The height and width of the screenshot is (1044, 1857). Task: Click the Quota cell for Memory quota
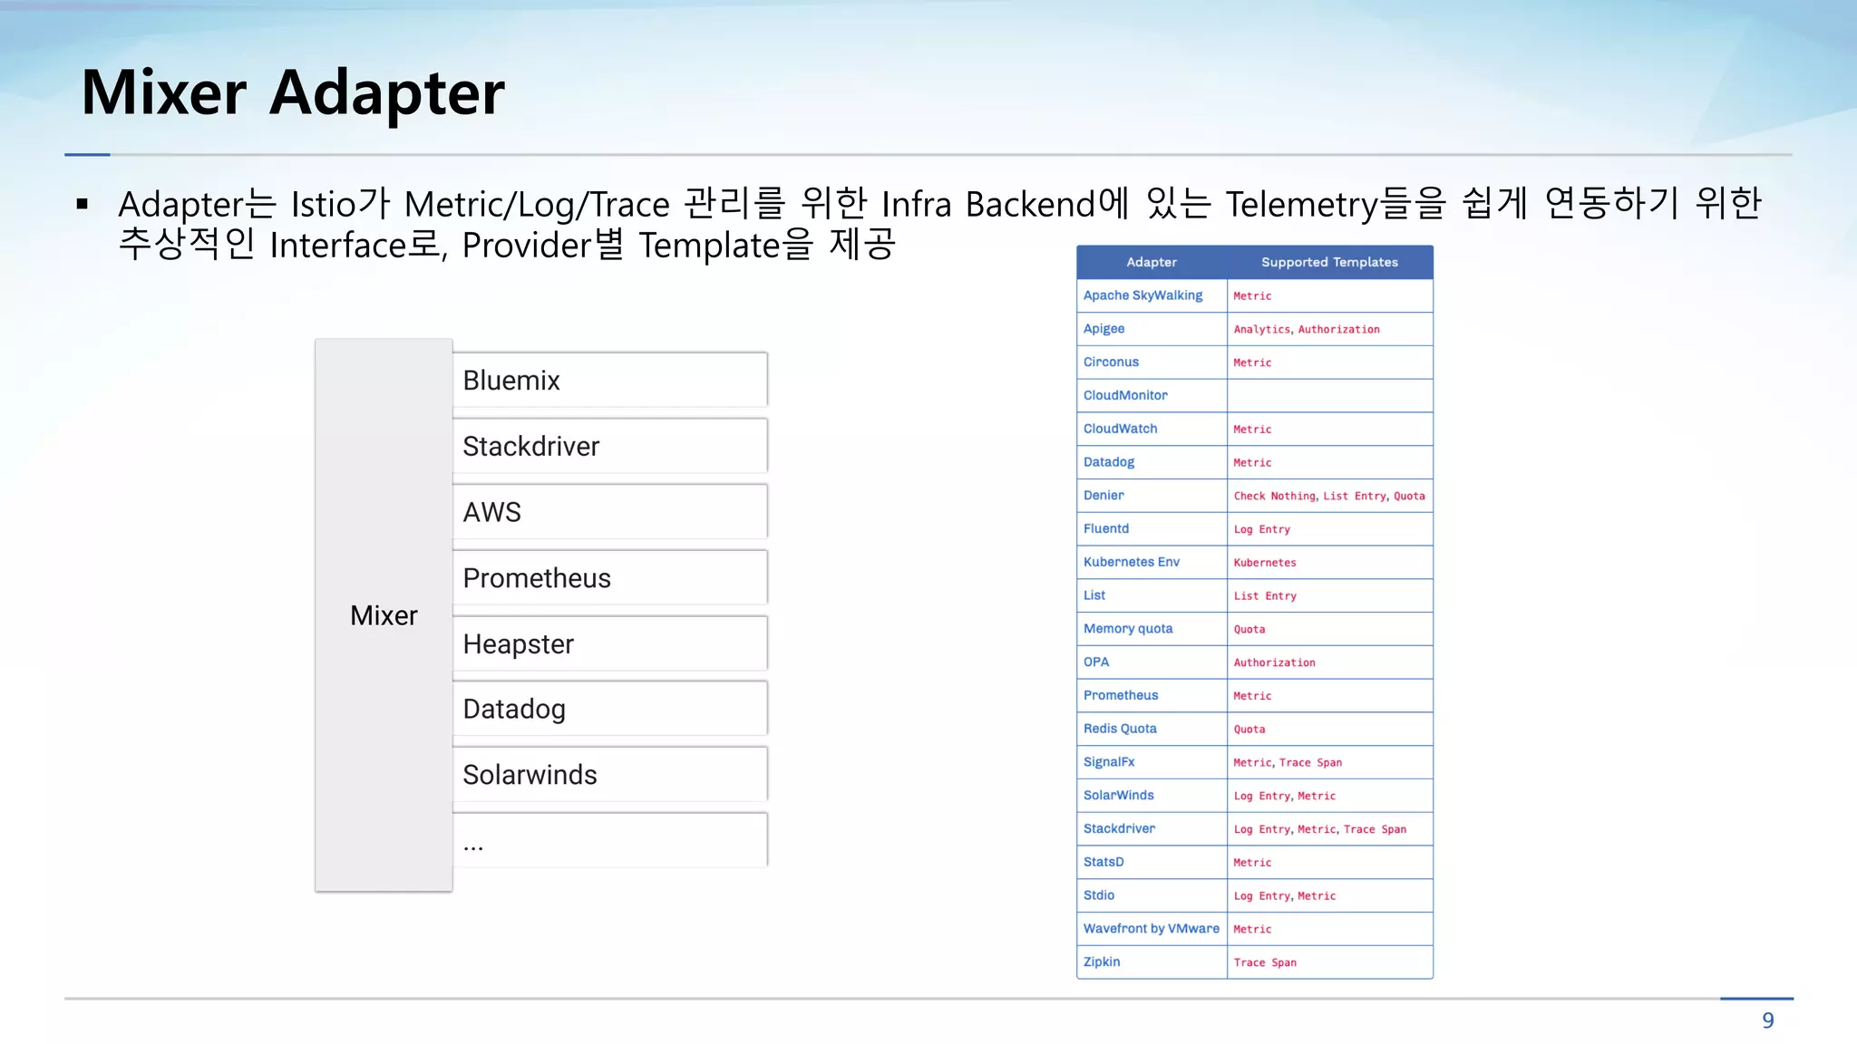coord(1330,629)
